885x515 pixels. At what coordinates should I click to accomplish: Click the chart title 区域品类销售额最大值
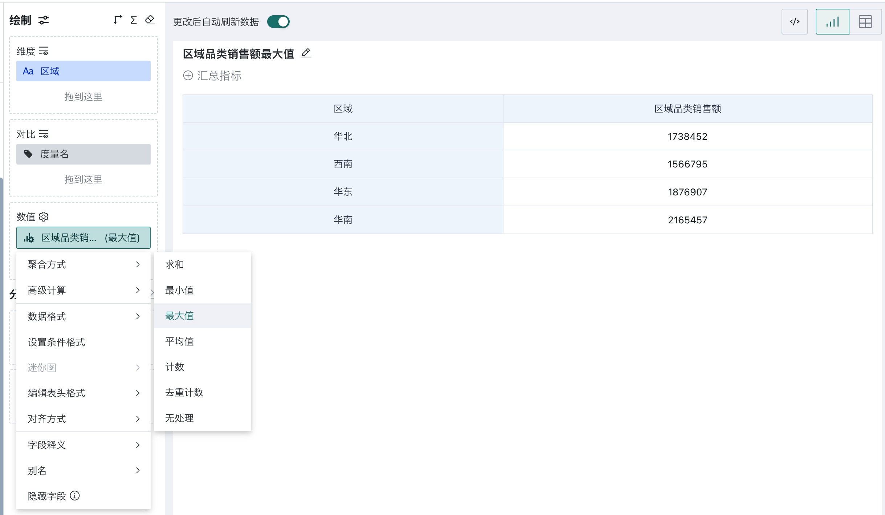[238, 54]
